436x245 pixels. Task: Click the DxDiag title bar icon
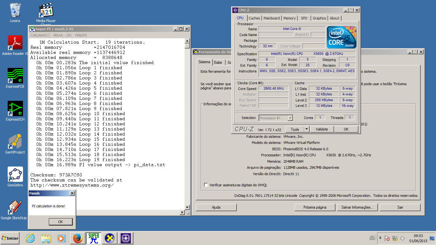pos(195,52)
